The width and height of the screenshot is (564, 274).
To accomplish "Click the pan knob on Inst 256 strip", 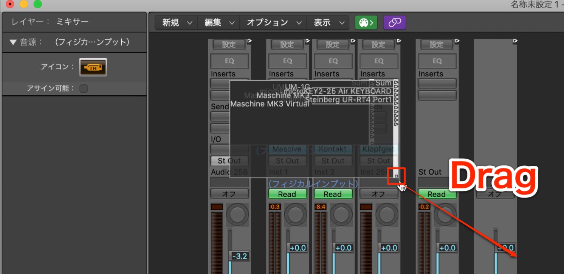I will click(x=387, y=215).
